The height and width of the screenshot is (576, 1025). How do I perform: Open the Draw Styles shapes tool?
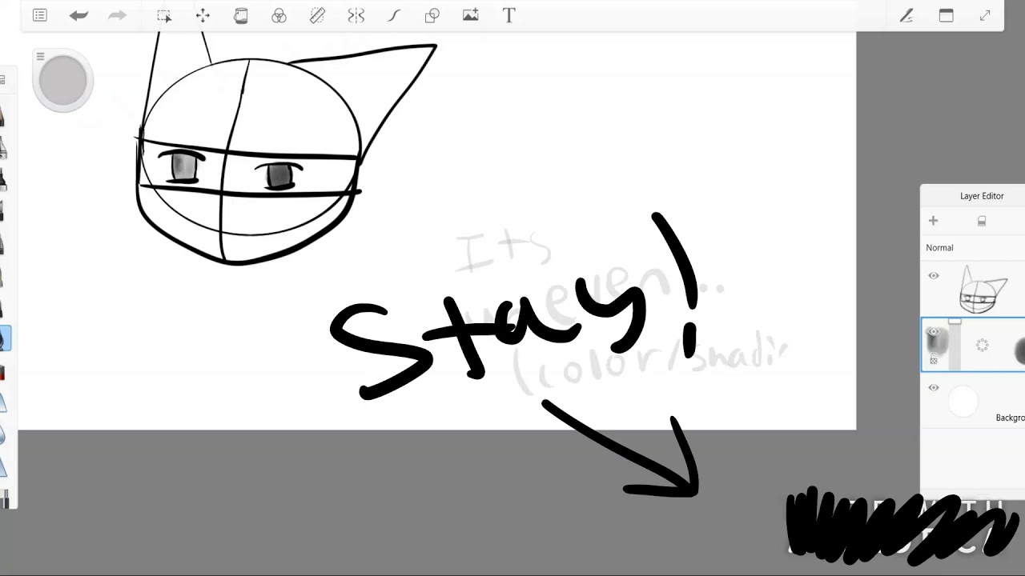[432, 15]
